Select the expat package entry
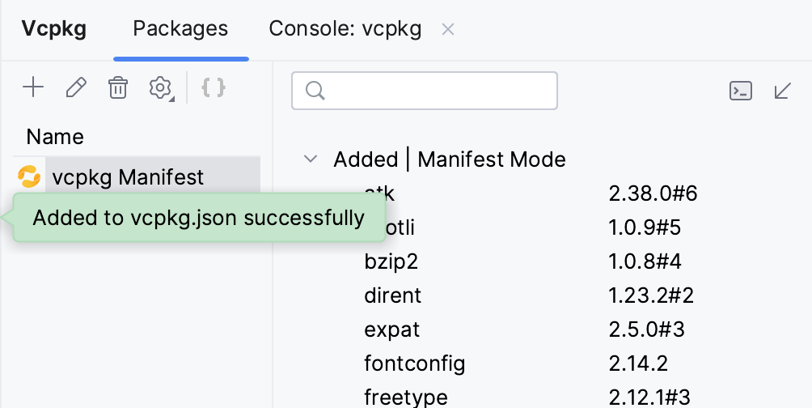812x408 pixels. [392, 330]
